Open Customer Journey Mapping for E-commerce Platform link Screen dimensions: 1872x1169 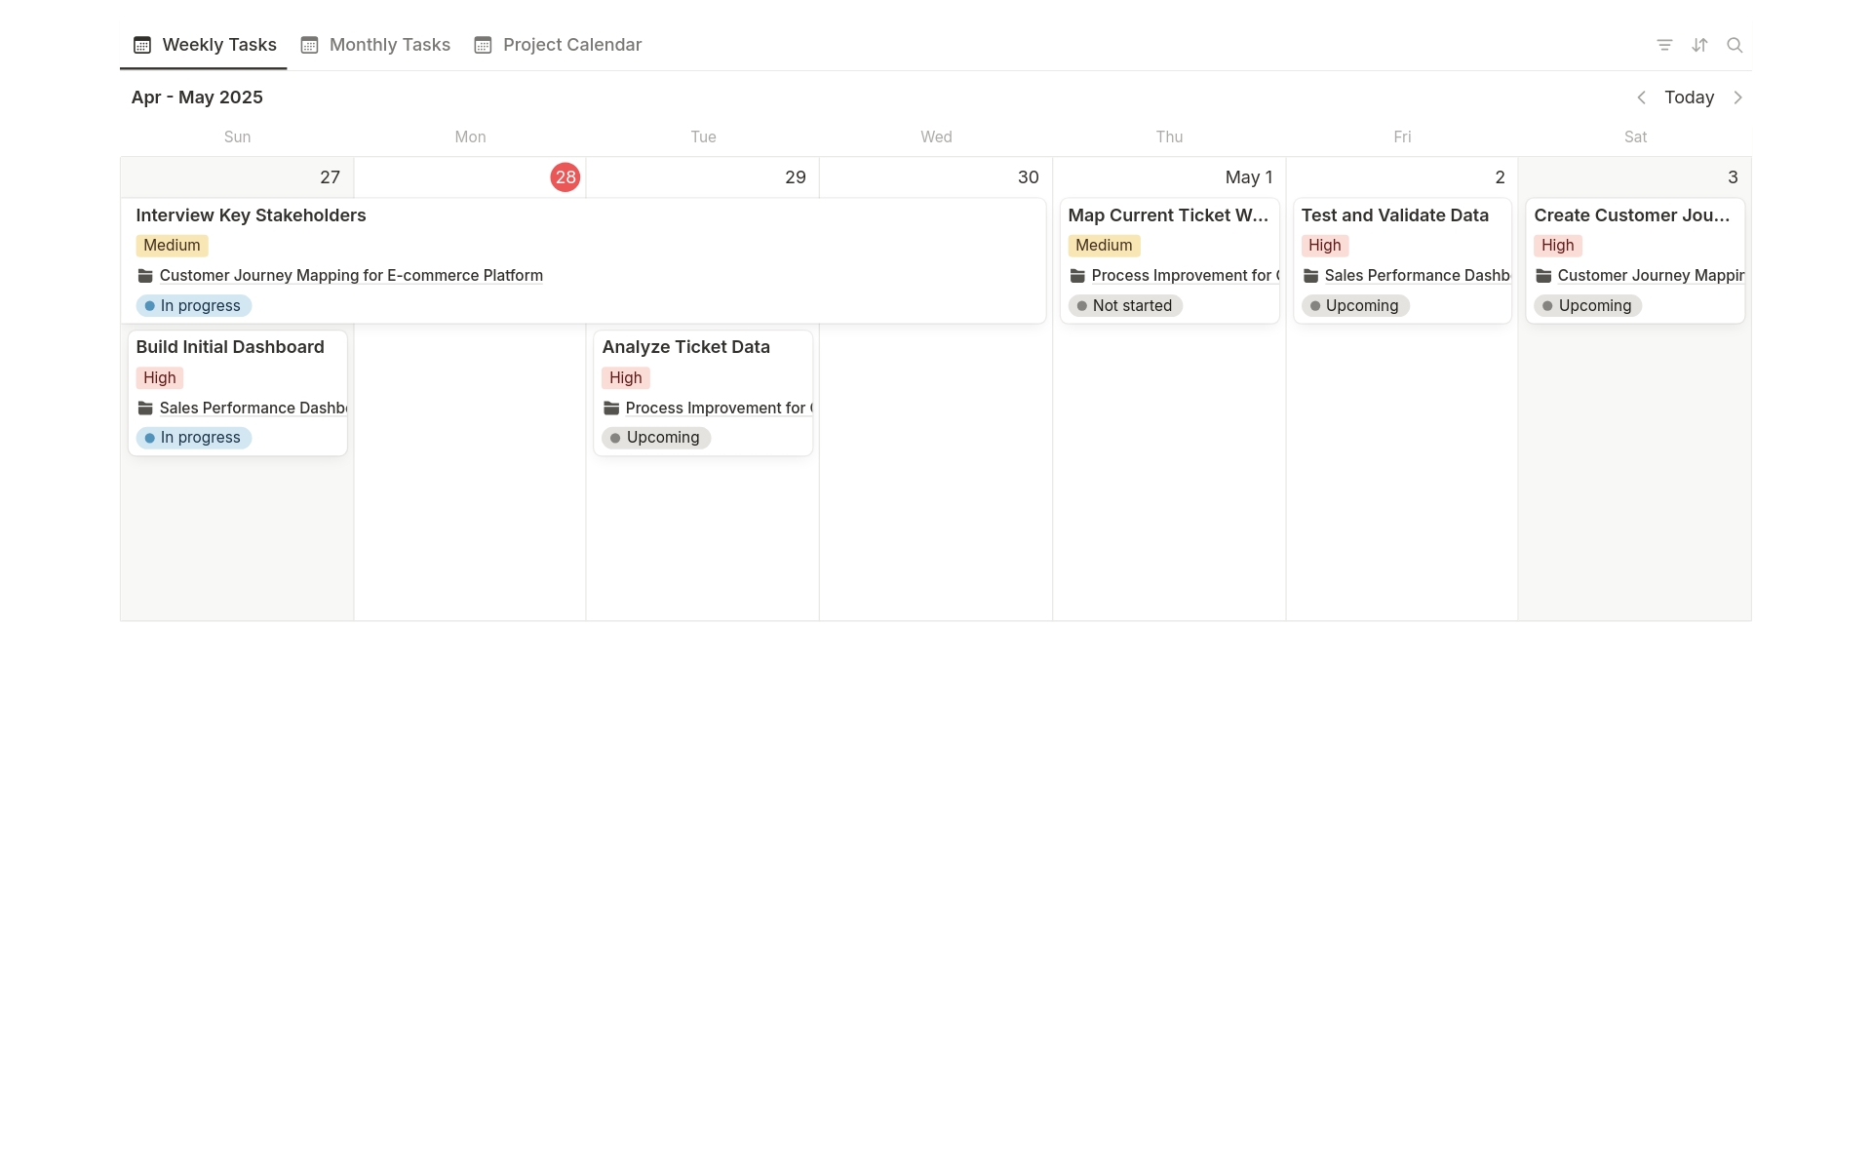click(x=351, y=276)
